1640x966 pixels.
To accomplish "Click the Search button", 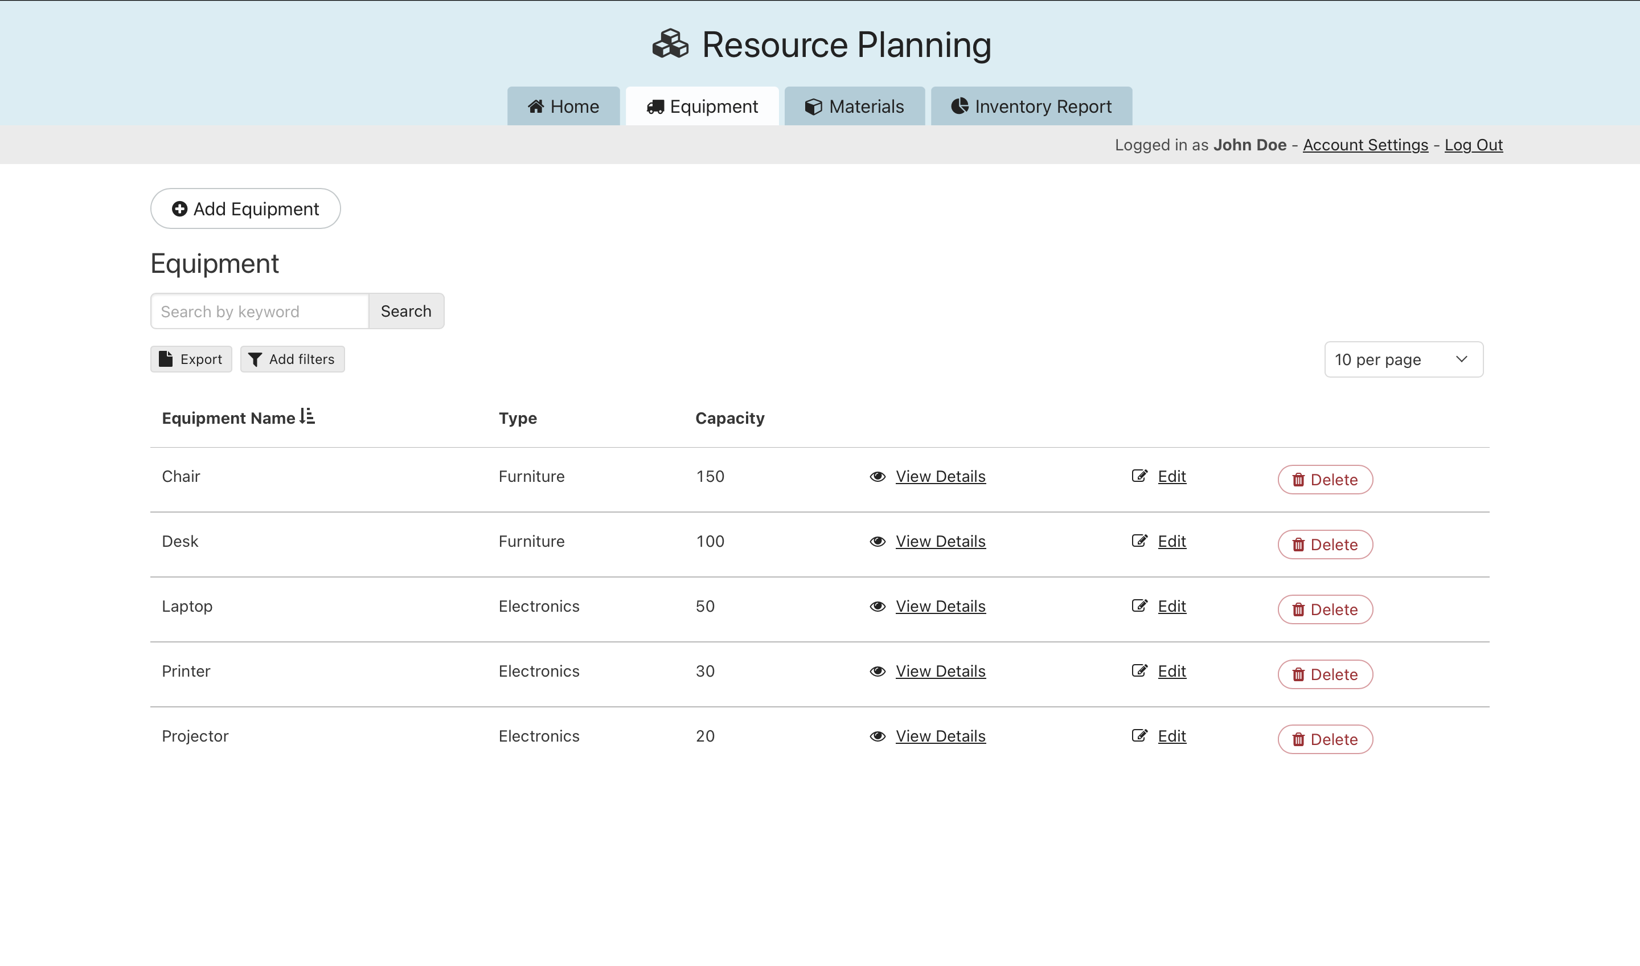I will 405,311.
